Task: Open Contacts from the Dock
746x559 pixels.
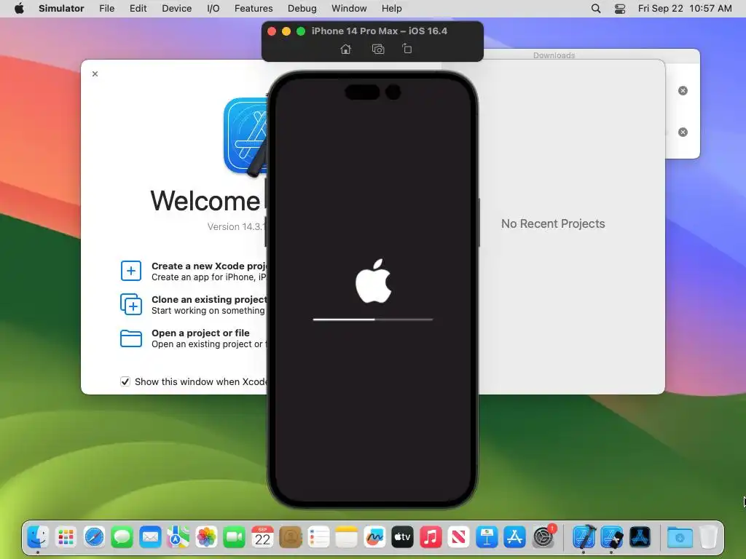Action: [x=290, y=537]
